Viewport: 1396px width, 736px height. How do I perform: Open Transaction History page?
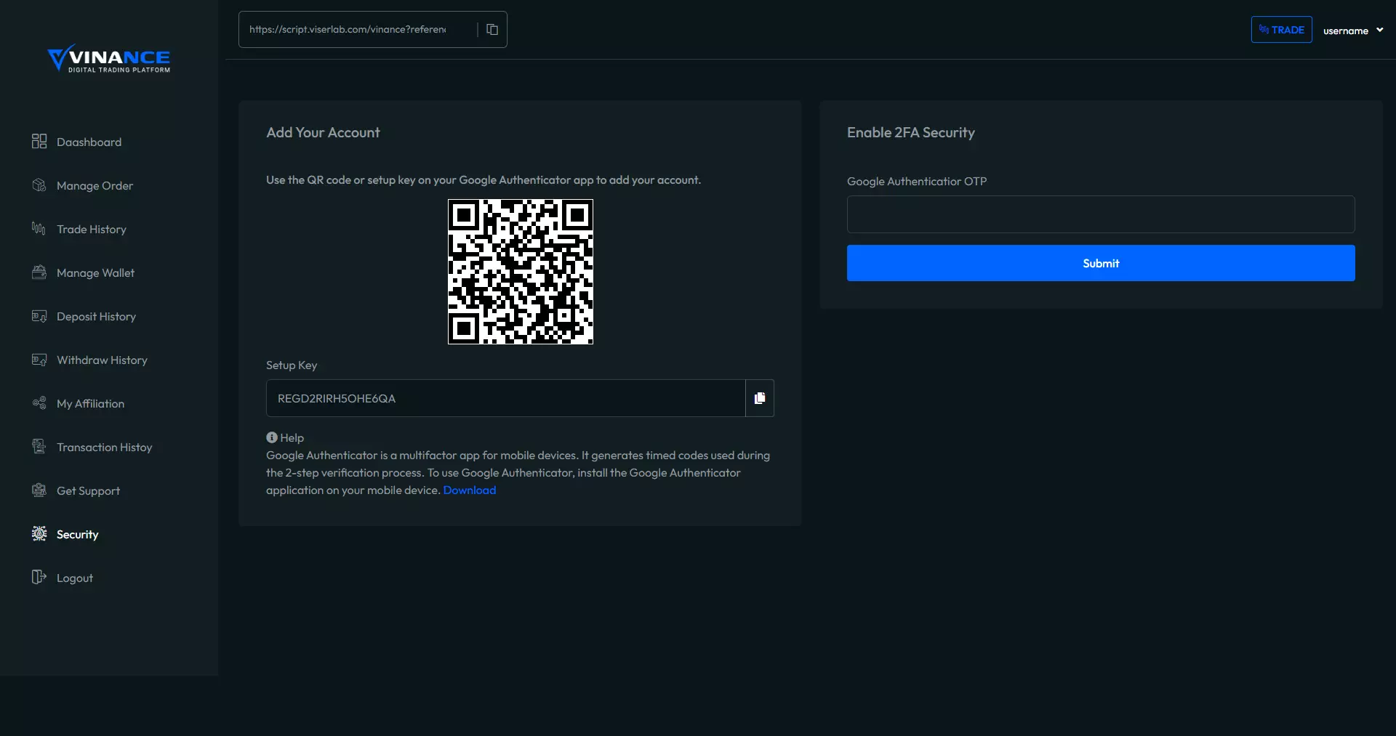pyautogui.click(x=105, y=447)
